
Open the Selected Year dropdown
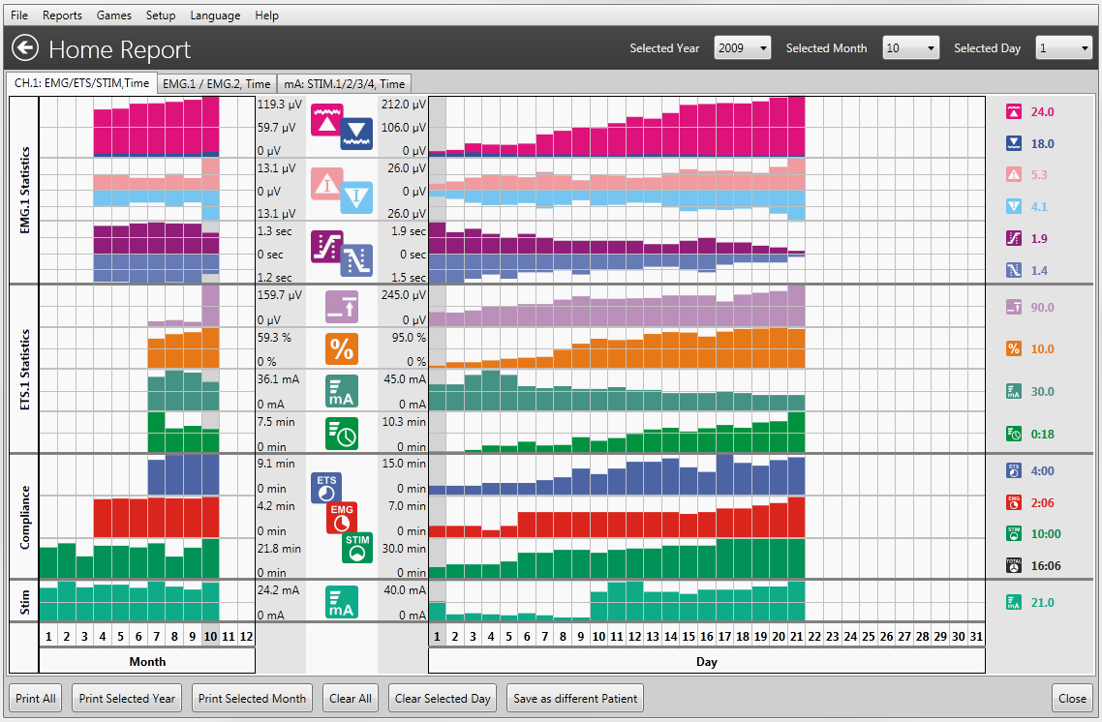(x=742, y=47)
